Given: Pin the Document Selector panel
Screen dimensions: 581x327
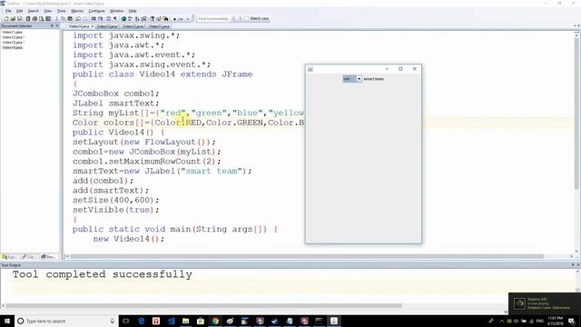Looking at the screenshot, I should [x=52, y=25].
